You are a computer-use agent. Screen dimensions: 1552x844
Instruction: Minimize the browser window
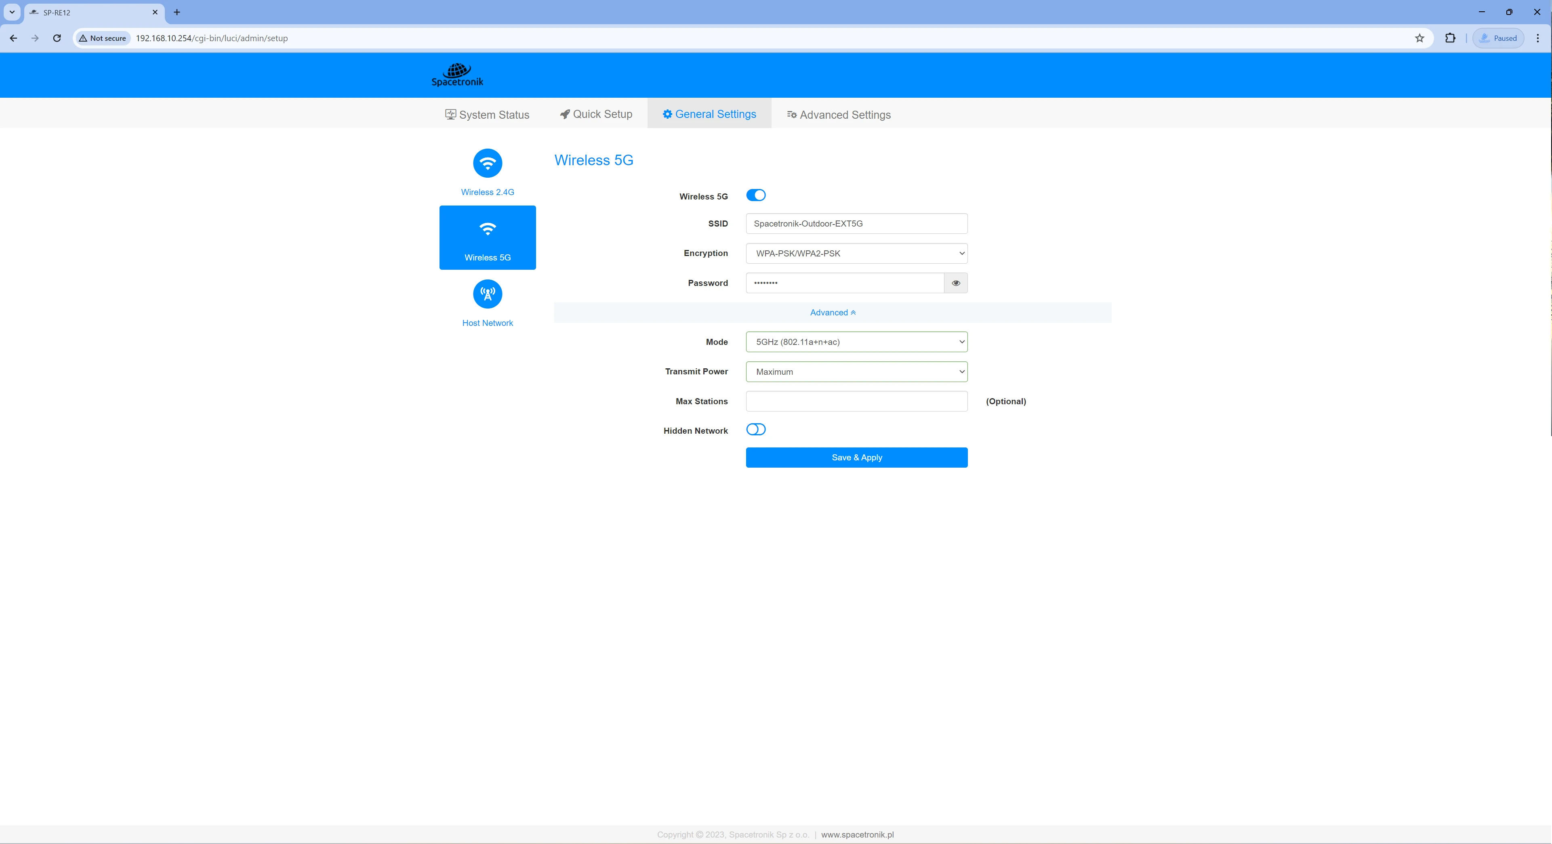(x=1481, y=12)
